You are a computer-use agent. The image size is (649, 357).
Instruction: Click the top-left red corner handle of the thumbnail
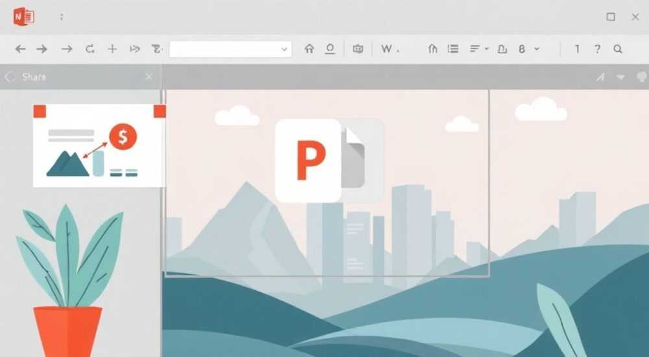coord(40,112)
